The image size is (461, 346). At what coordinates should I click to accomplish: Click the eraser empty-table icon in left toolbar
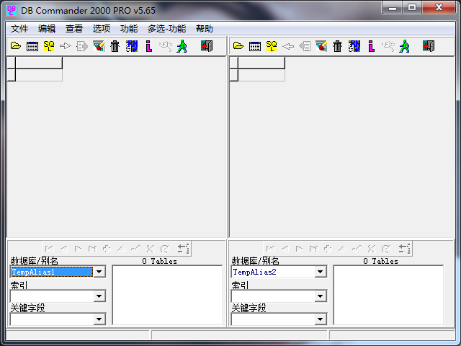click(99, 46)
